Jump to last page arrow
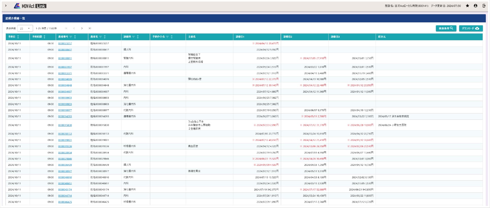The height and width of the screenshot is (208, 490). click(x=90, y=28)
